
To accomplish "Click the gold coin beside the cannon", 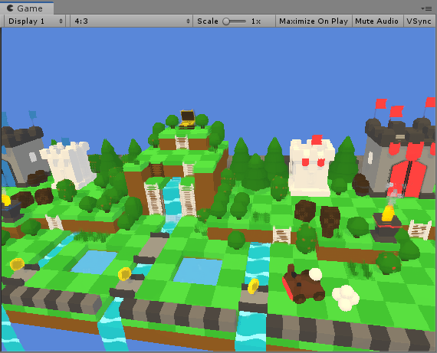I will [x=253, y=286].
